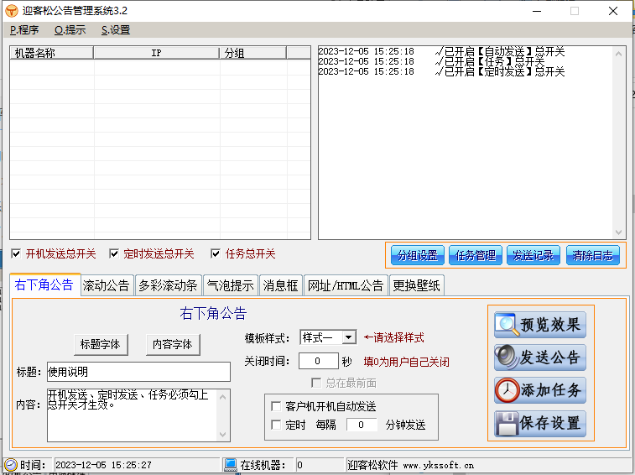Open the S.设置 menu
This screenshot has width=635, height=475.
pyautogui.click(x=116, y=30)
